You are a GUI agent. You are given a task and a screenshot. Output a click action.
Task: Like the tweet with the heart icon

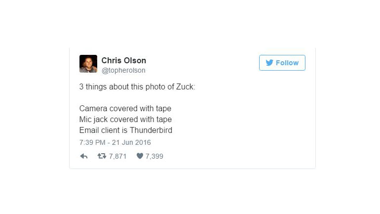click(x=140, y=156)
